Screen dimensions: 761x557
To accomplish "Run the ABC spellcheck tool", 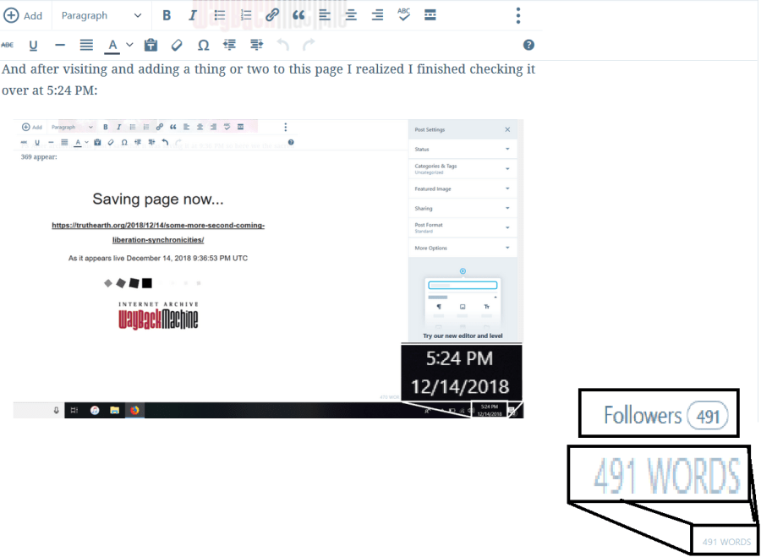I will click(x=404, y=15).
